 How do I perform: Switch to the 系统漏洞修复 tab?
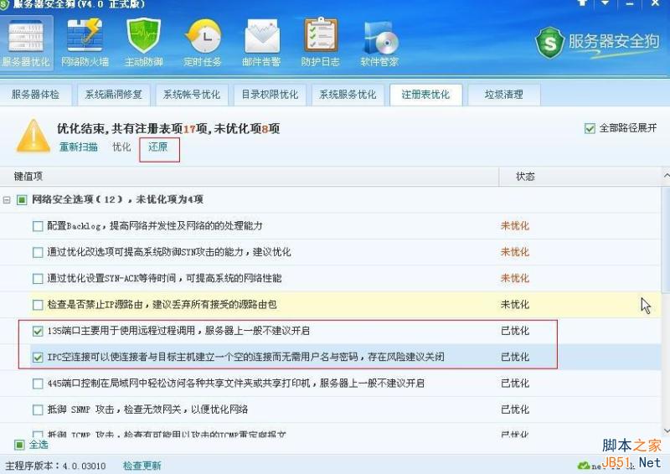(113, 95)
